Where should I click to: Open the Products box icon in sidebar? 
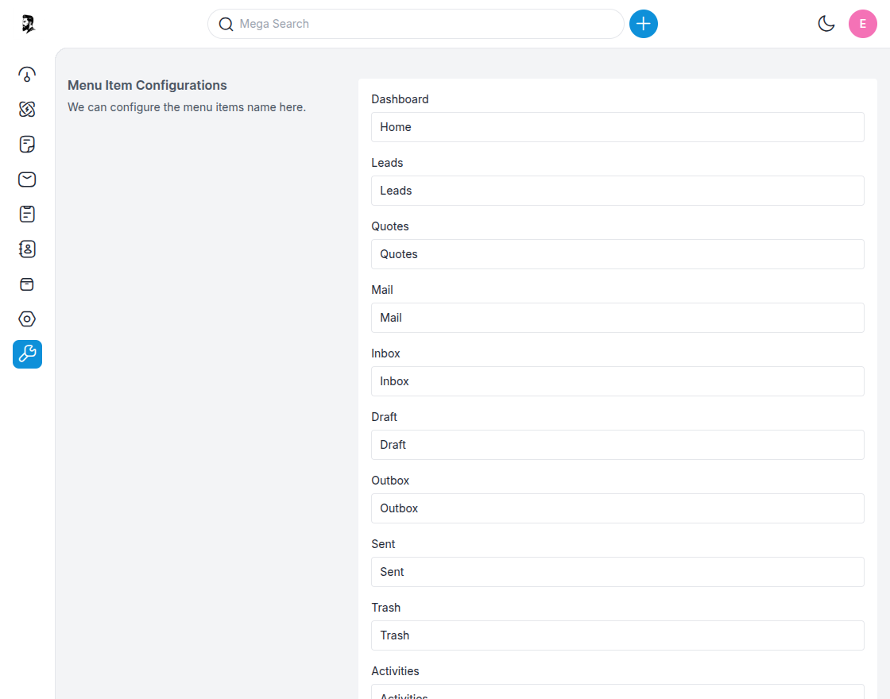[27, 284]
